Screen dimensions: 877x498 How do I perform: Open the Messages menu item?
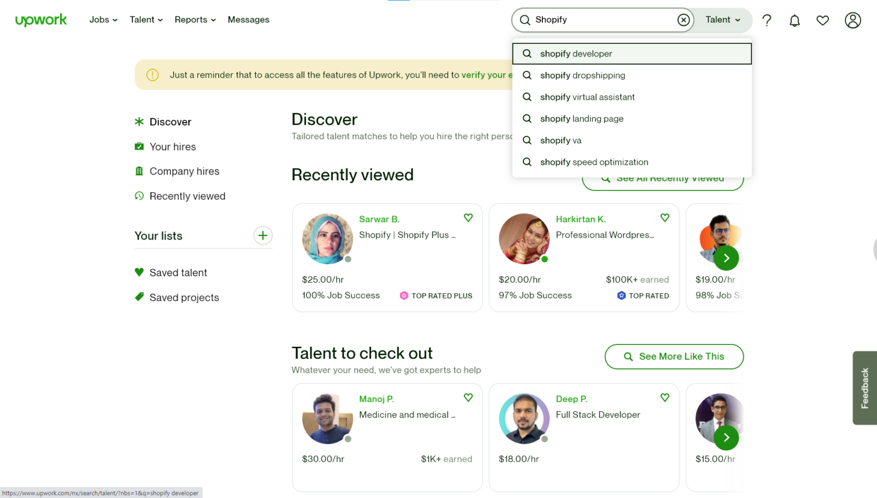coord(248,19)
